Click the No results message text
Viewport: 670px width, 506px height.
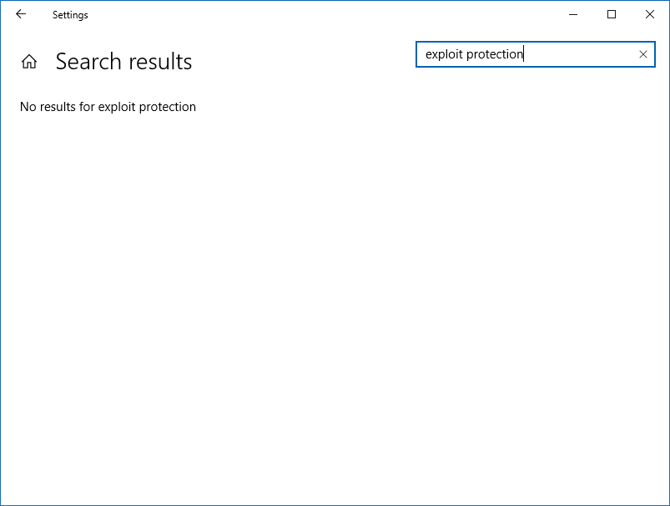click(108, 107)
